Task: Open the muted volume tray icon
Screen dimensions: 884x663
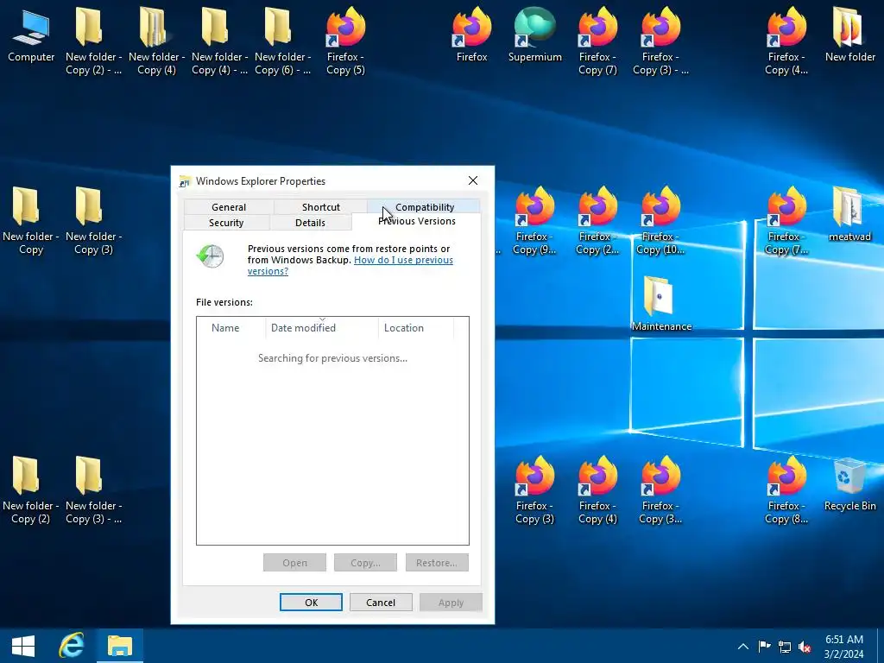Action: (x=805, y=647)
